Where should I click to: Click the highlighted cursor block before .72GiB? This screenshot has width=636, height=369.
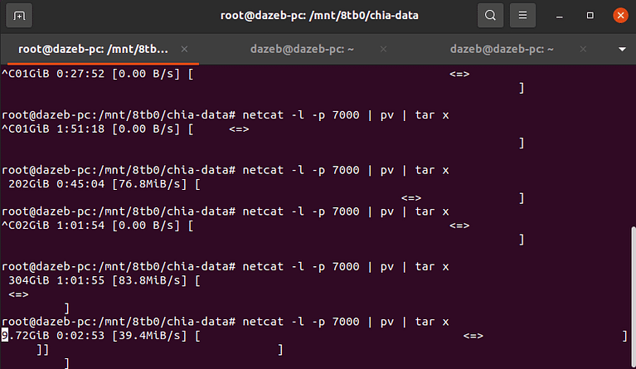point(5,335)
